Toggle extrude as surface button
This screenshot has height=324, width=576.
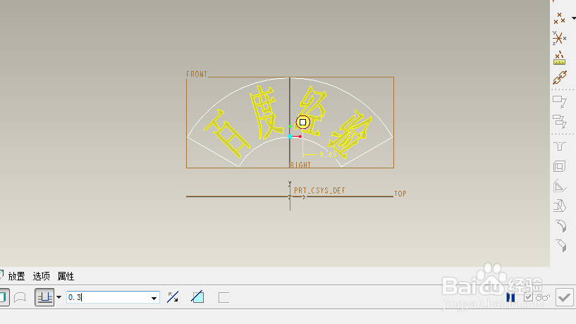[20, 297]
